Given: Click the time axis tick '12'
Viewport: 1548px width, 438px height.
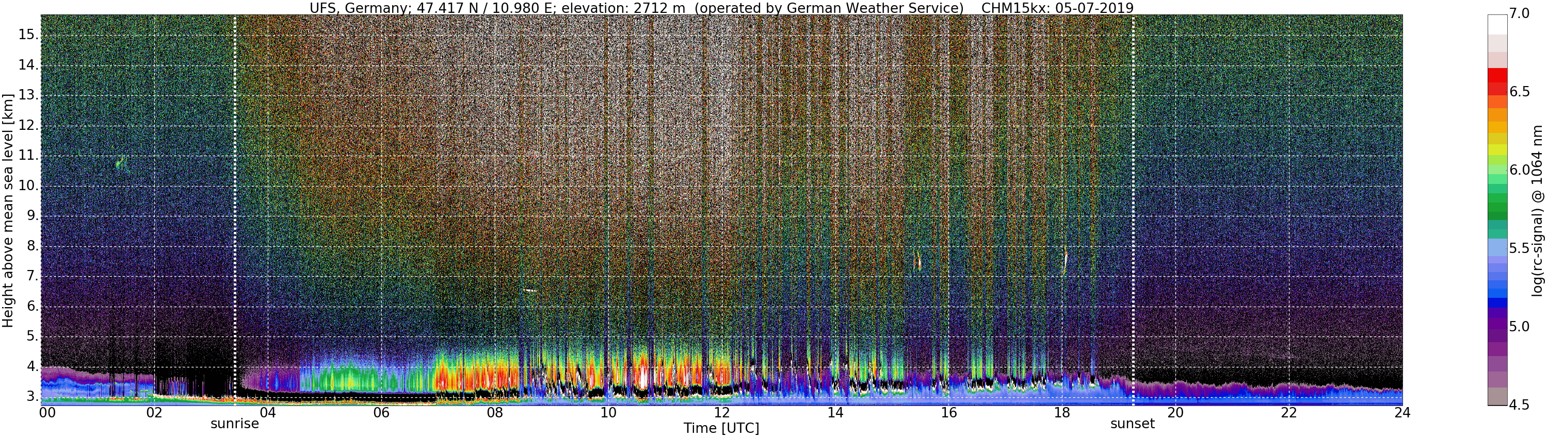Looking at the screenshot, I should click(x=722, y=413).
